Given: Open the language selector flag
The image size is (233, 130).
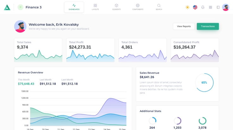Looking at the screenshot, I should point(195,7).
